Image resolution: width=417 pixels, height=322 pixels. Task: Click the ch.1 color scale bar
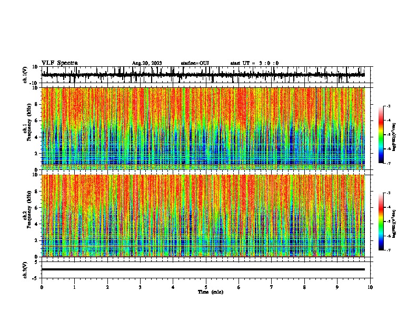[381, 135]
